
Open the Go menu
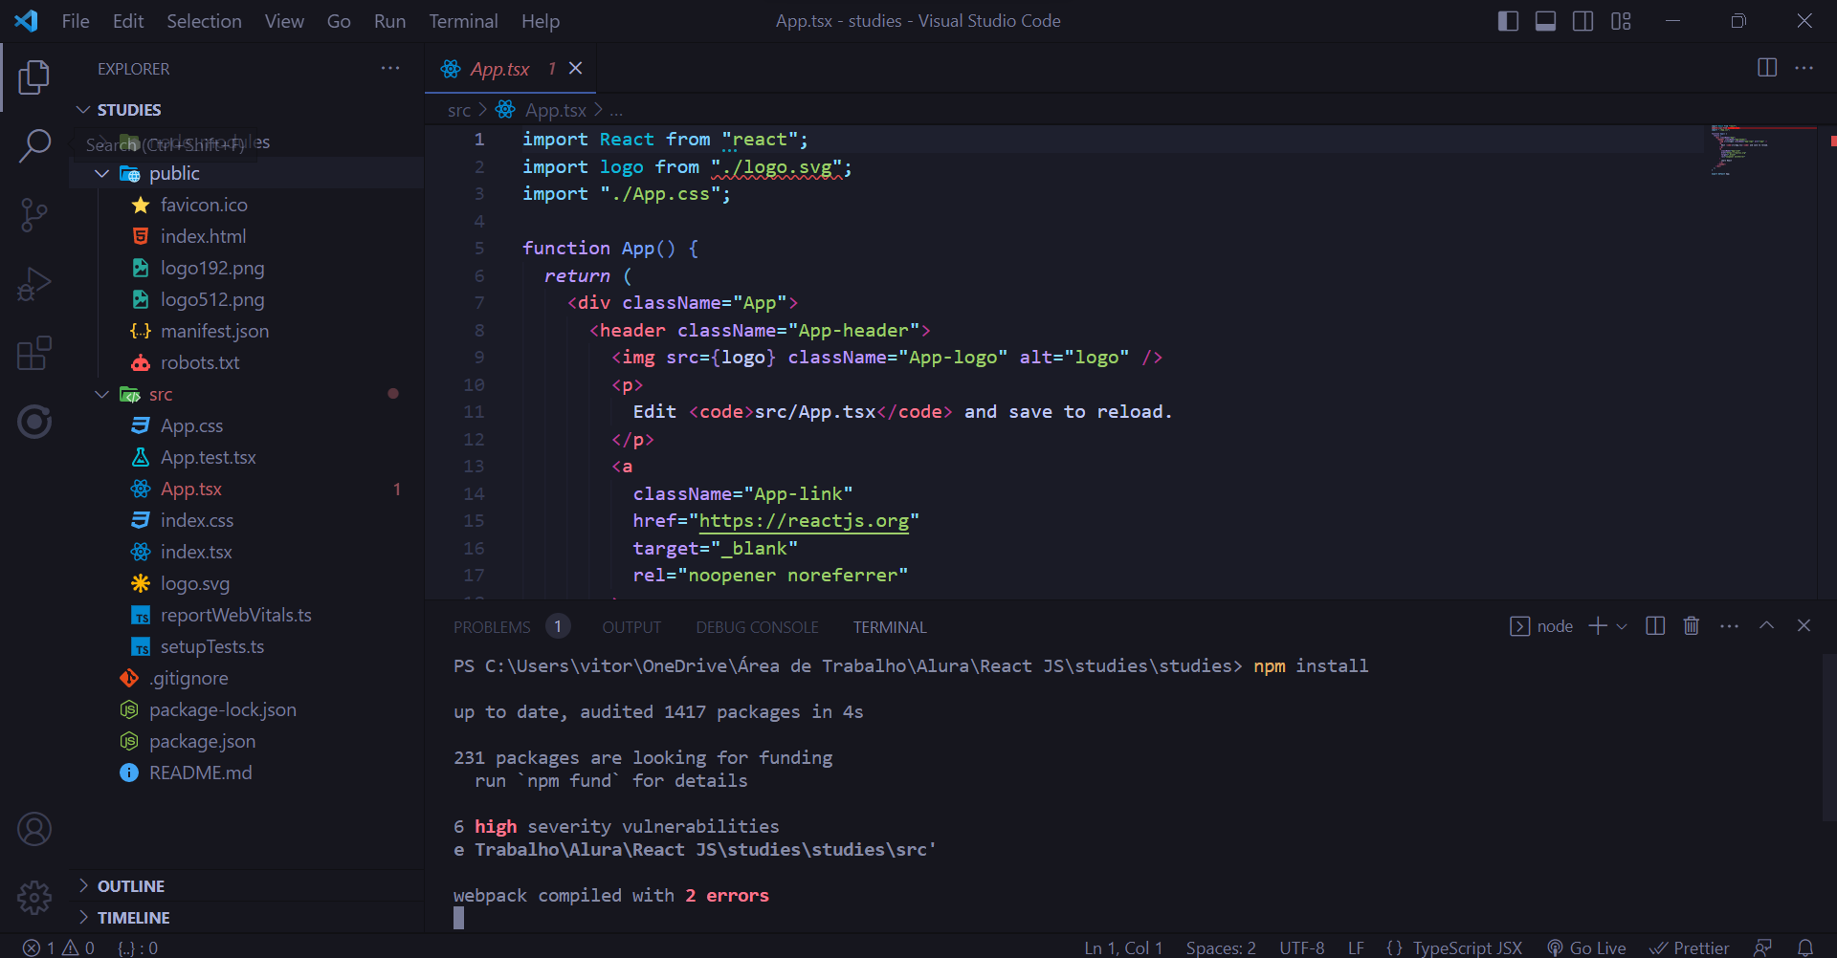(339, 21)
